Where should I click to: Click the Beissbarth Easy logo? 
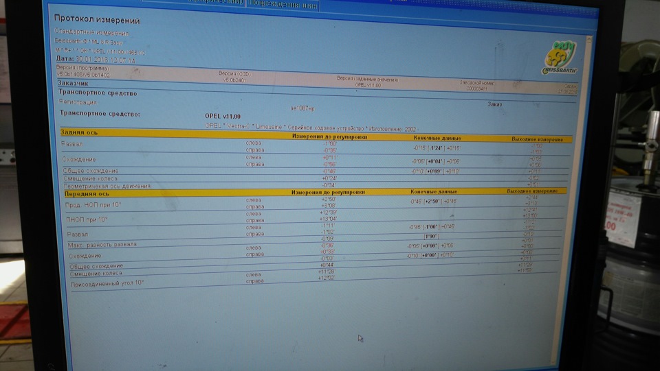(x=560, y=58)
